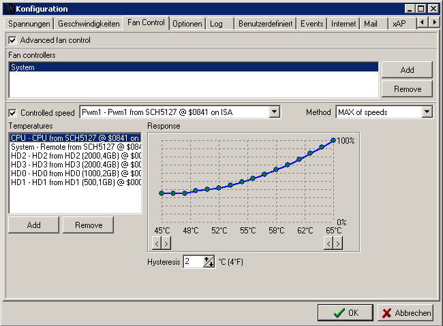
Task: Click the left arrow under 65°C
Action: pyautogui.click(x=329, y=243)
